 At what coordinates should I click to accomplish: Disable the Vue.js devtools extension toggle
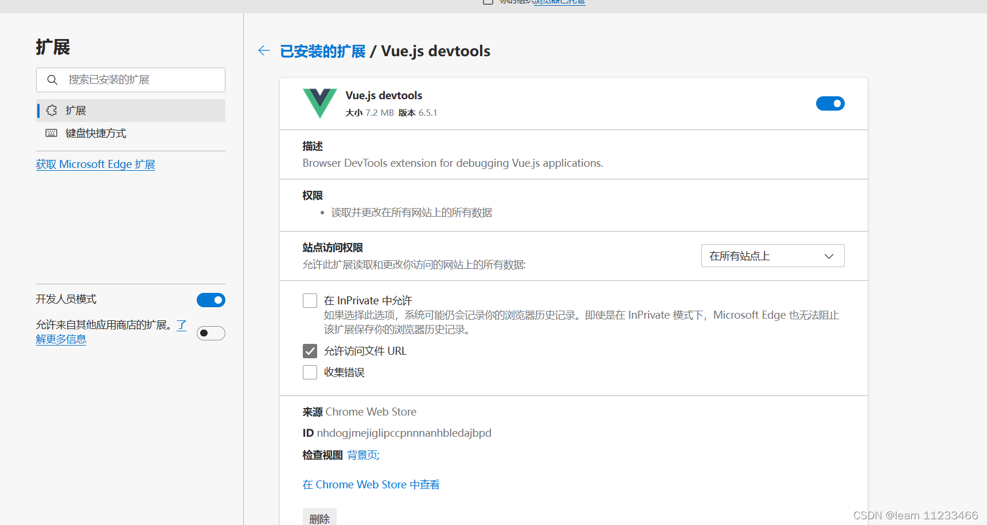830,104
